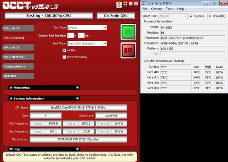Image resolution: width=228 pixels, height=162 pixels.
Task: Click the custom duration minutes field
Action: pyautogui.click(x=81, y=35)
